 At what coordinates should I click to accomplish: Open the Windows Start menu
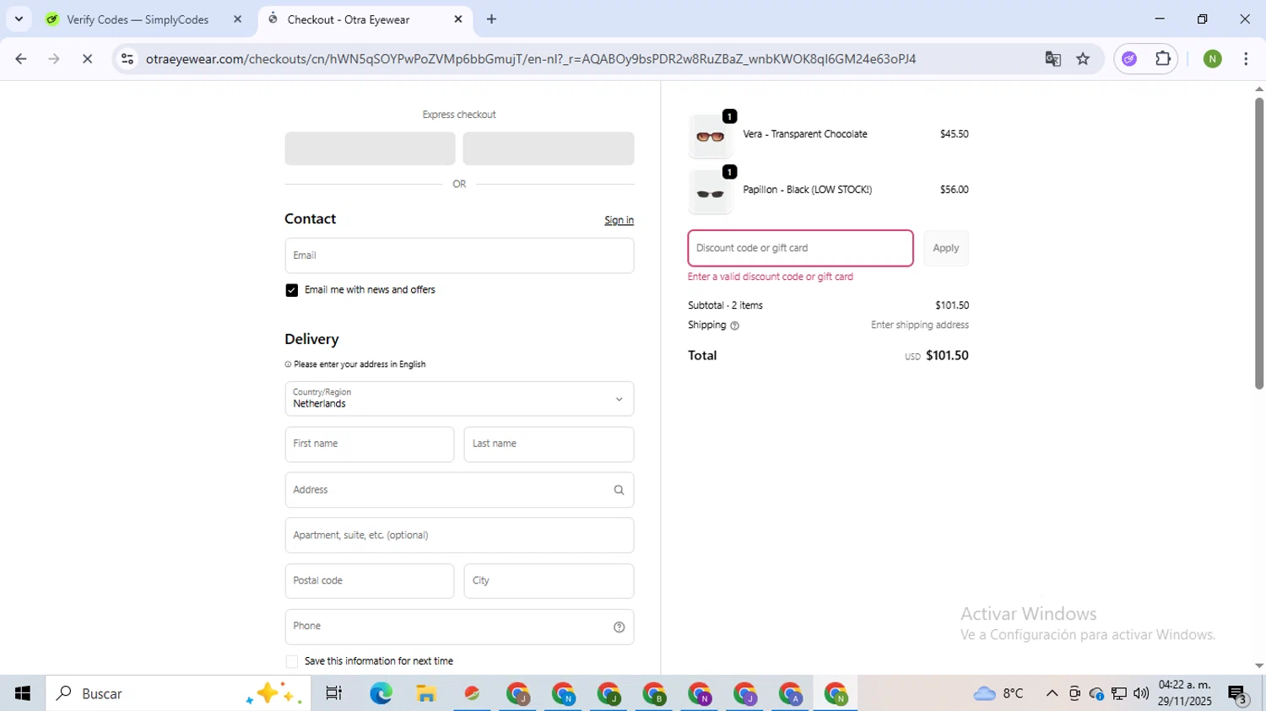click(23, 693)
